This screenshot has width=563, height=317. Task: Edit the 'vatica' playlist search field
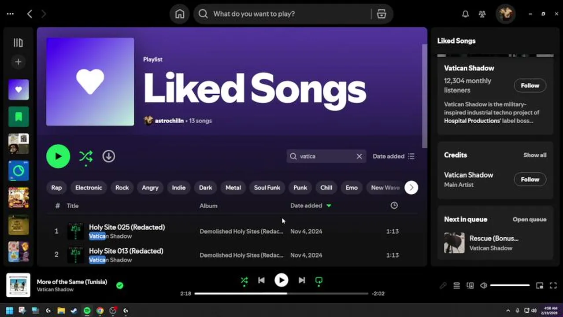(x=326, y=156)
